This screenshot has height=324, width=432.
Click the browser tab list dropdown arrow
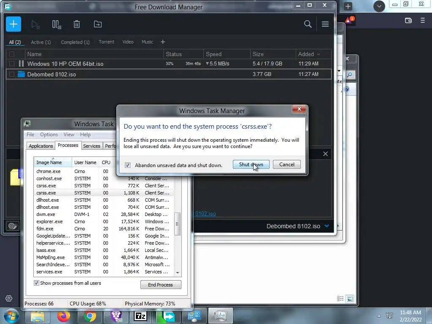click(x=379, y=6)
